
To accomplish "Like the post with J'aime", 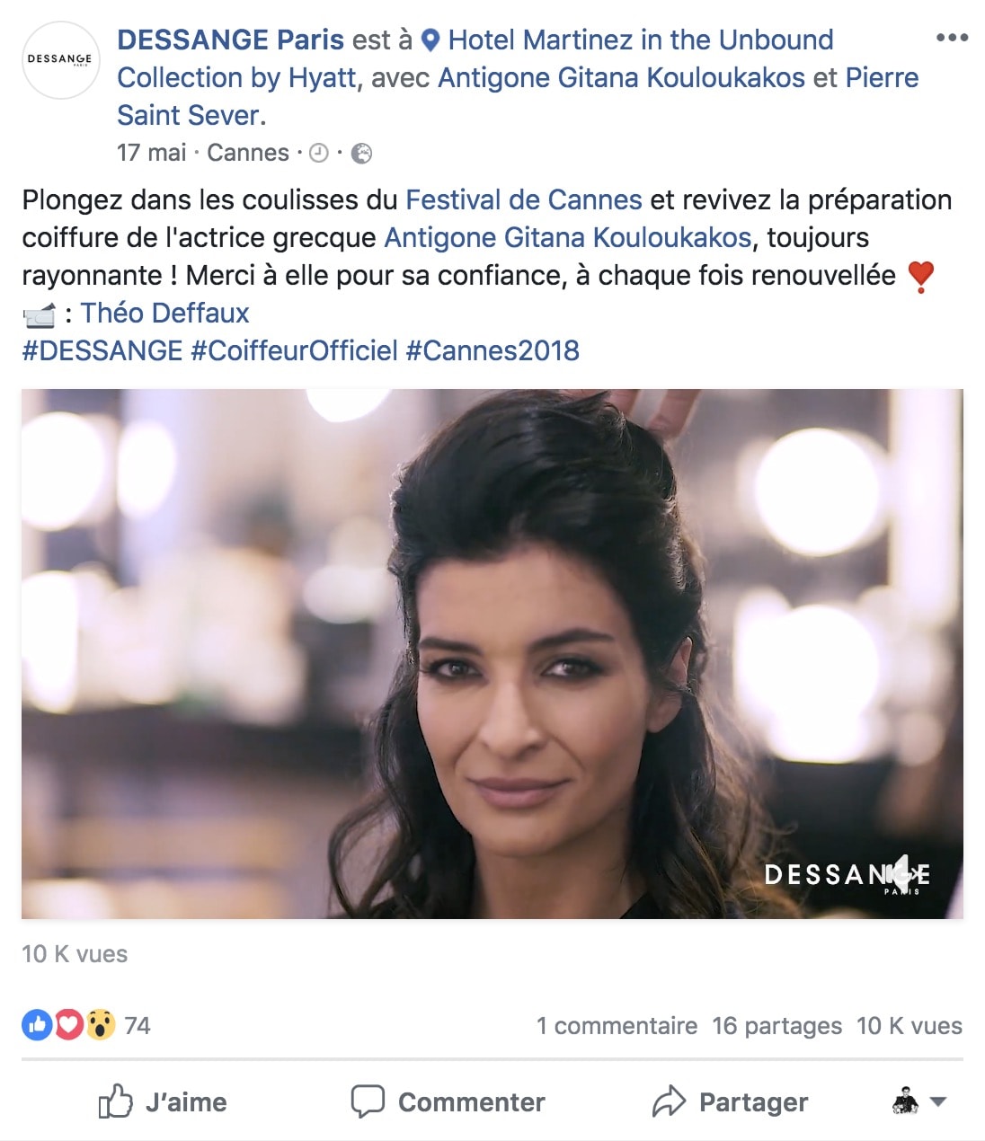I will [x=163, y=1101].
